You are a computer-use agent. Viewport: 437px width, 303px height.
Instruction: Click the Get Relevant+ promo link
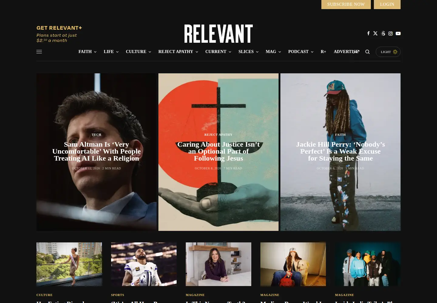click(59, 34)
